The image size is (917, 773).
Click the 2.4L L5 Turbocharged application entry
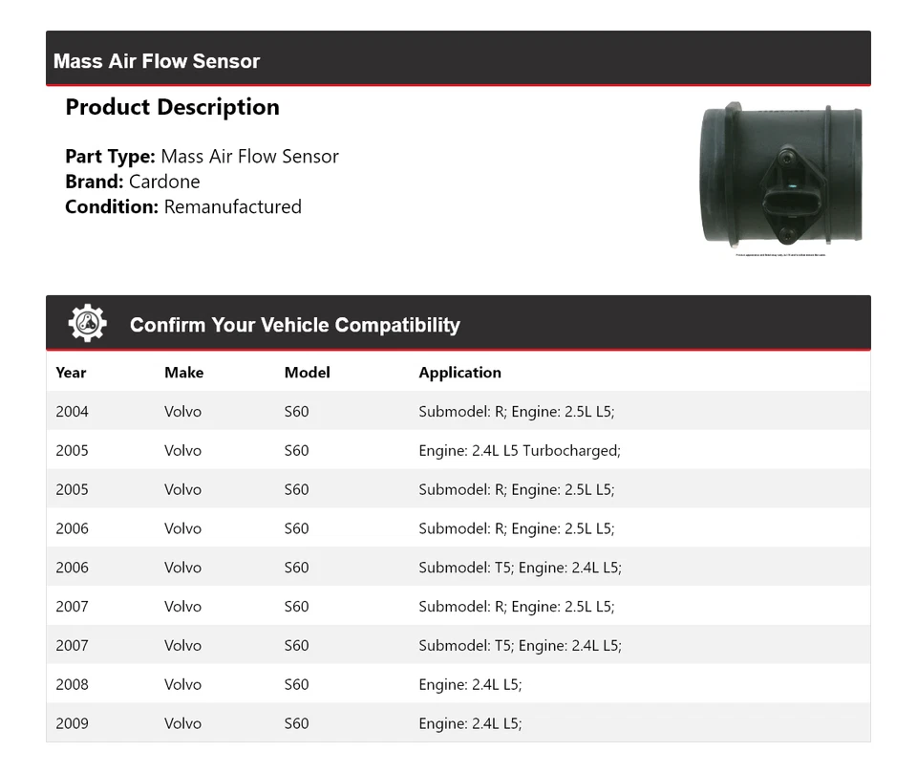(519, 451)
